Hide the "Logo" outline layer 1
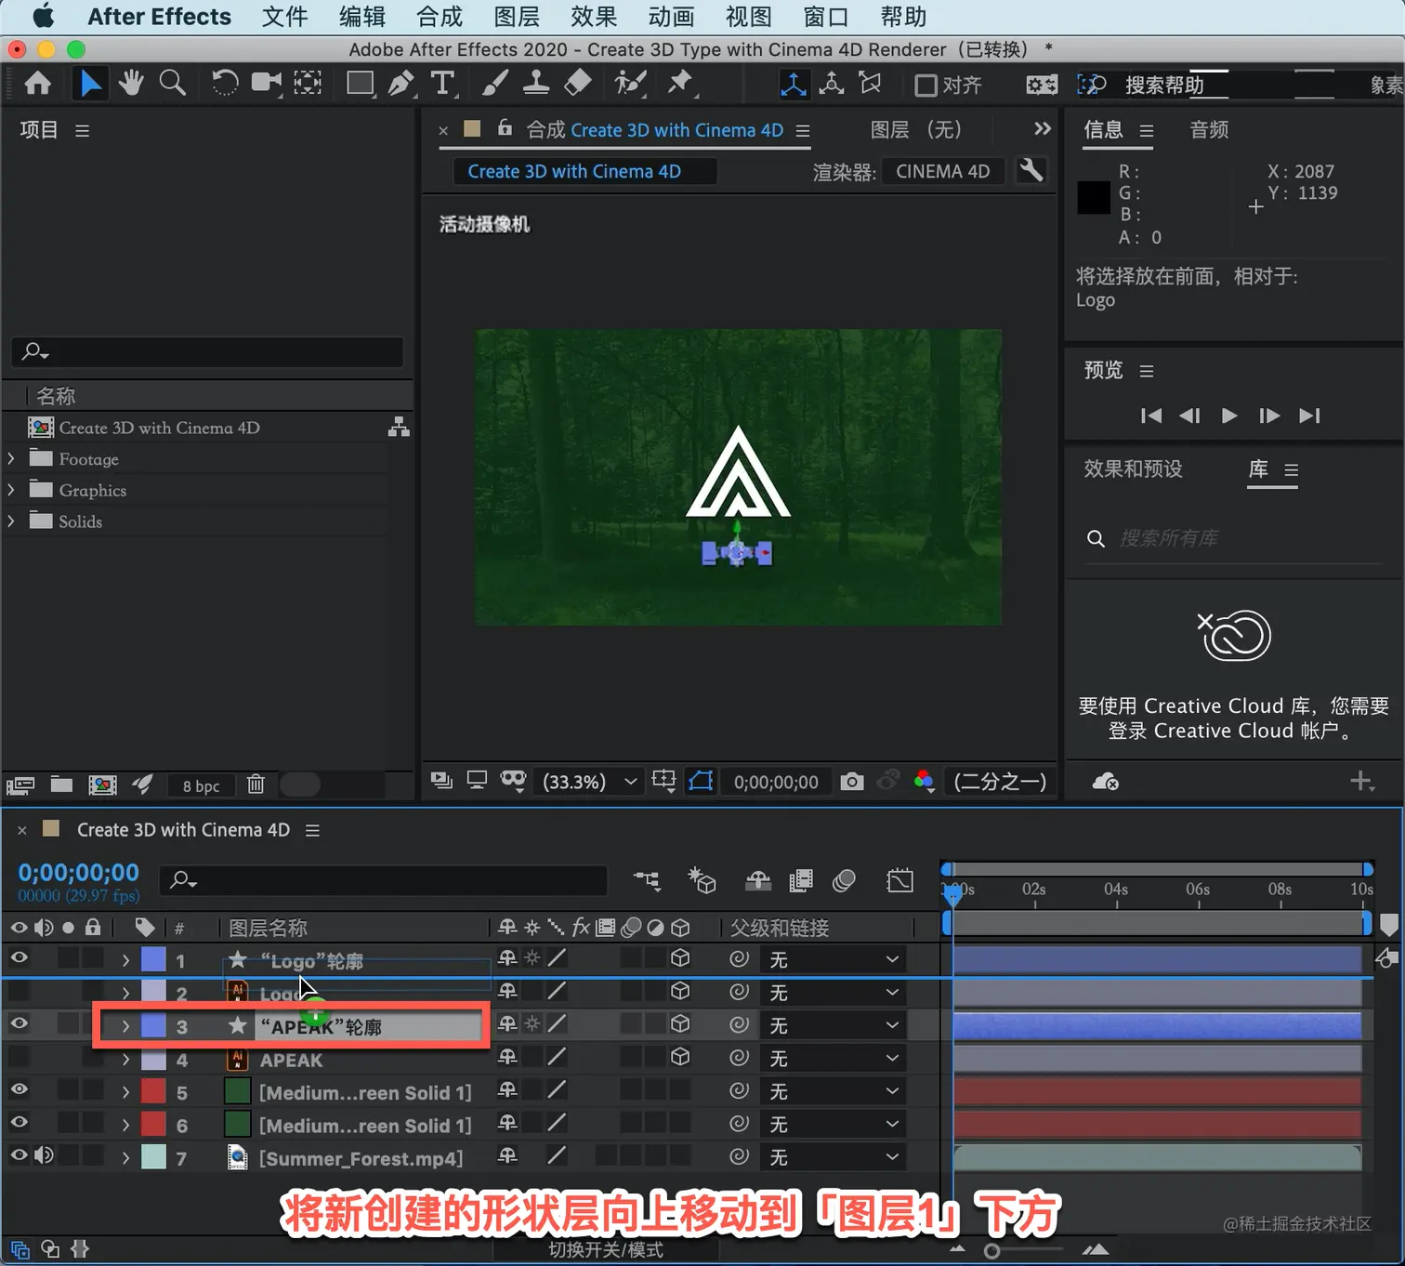Image resolution: width=1405 pixels, height=1266 pixels. click(19, 958)
